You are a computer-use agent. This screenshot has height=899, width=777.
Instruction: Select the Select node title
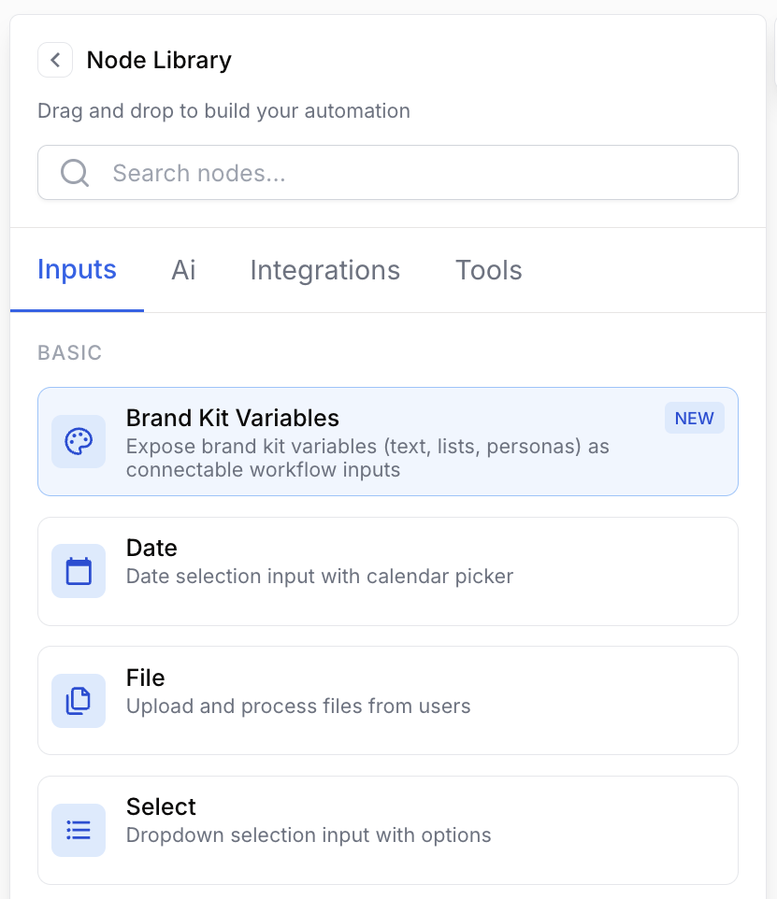pos(161,806)
